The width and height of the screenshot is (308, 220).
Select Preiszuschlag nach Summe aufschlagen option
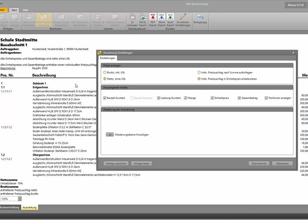click(199, 73)
